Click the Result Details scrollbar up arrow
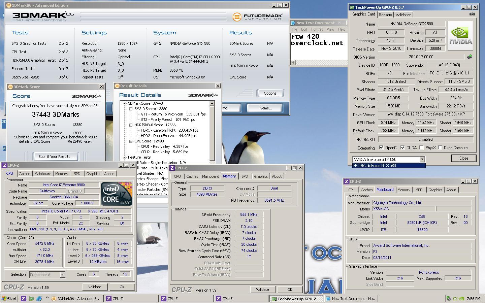 pyautogui.click(x=212, y=103)
